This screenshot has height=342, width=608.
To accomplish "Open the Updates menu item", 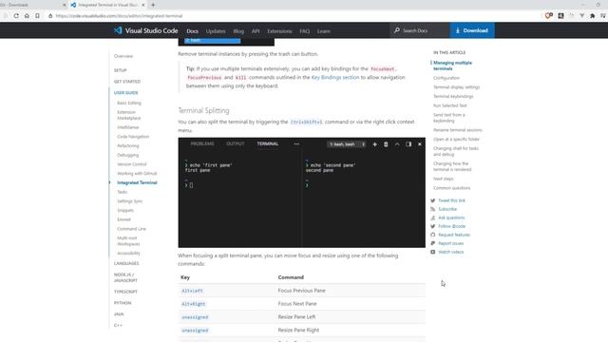I will [x=216, y=31].
